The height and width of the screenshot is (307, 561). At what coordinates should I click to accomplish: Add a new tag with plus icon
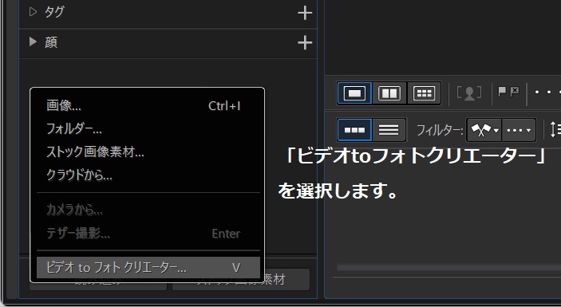(305, 14)
